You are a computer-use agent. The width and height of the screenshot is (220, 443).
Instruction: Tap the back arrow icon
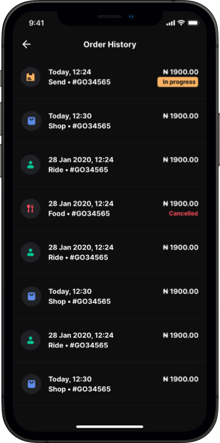(26, 44)
